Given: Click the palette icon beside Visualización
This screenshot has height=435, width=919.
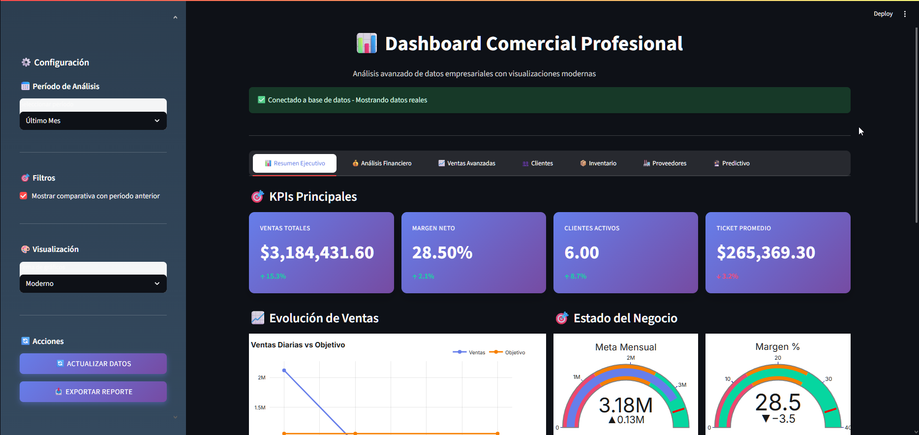Looking at the screenshot, I should (x=25, y=249).
